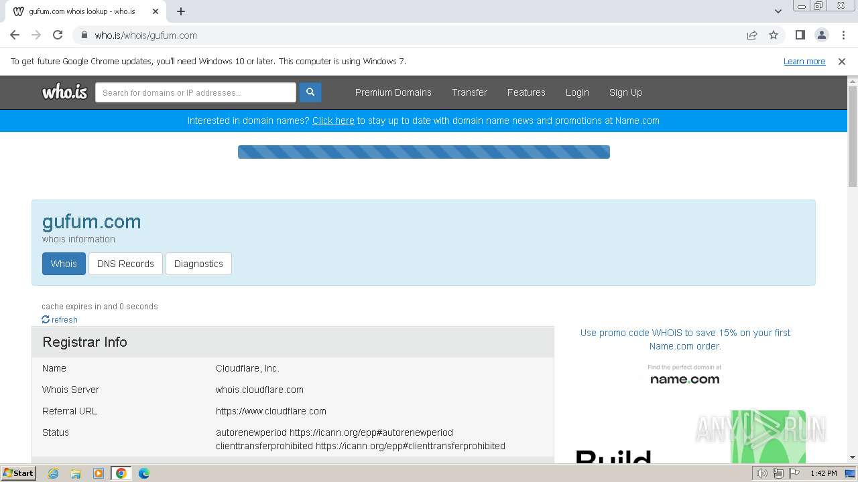
Task: Open media player from taskbar
Action: tap(99, 473)
